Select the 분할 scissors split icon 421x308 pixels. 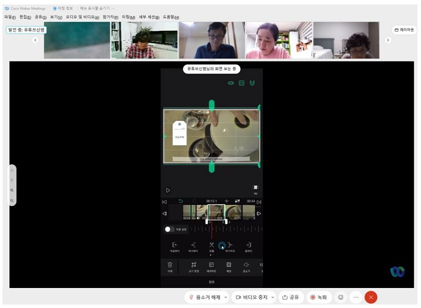click(212, 245)
